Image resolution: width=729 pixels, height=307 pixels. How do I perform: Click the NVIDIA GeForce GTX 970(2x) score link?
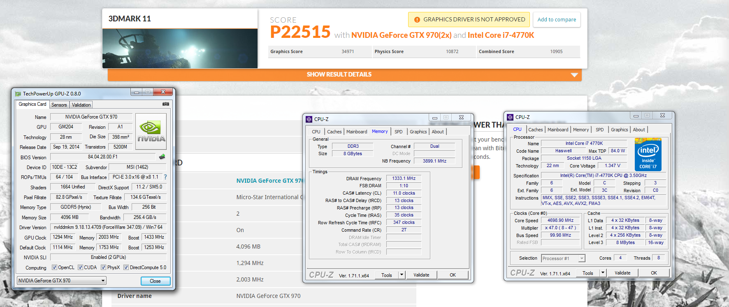402,35
